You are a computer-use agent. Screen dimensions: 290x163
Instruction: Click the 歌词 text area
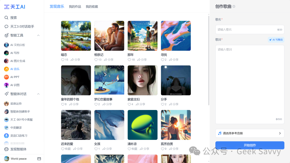click(250, 84)
